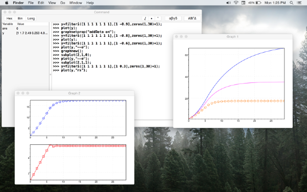Open uppercase Greek letters ΑΒΓΔ palette

(x=192, y=18)
